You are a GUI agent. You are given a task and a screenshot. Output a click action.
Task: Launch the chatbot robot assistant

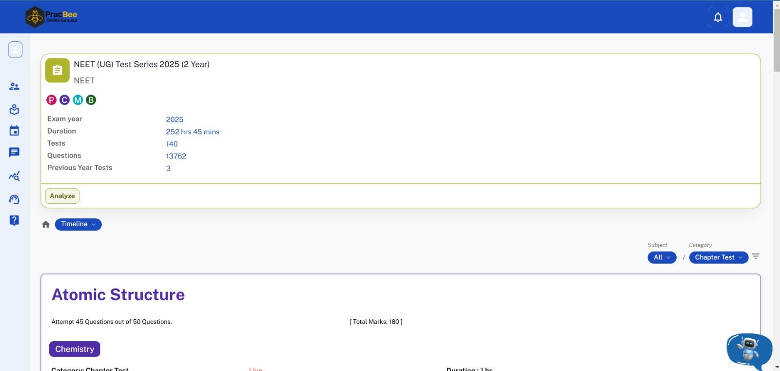tap(749, 351)
